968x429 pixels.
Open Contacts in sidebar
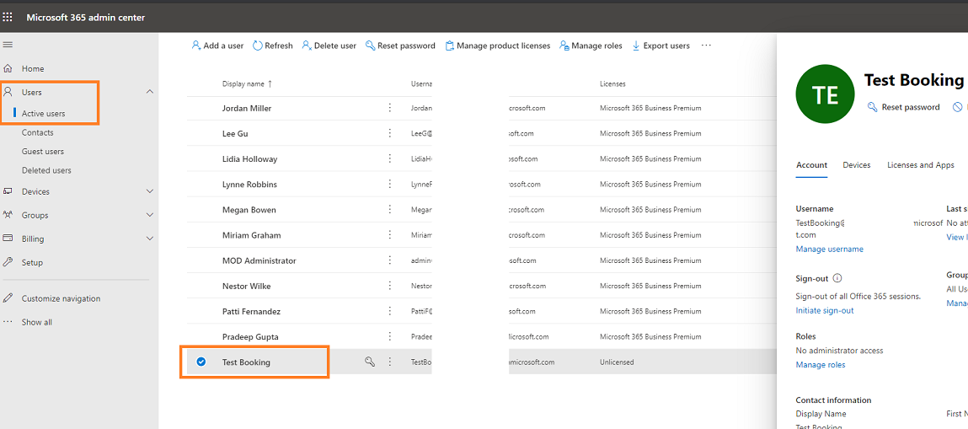tap(38, 132)
